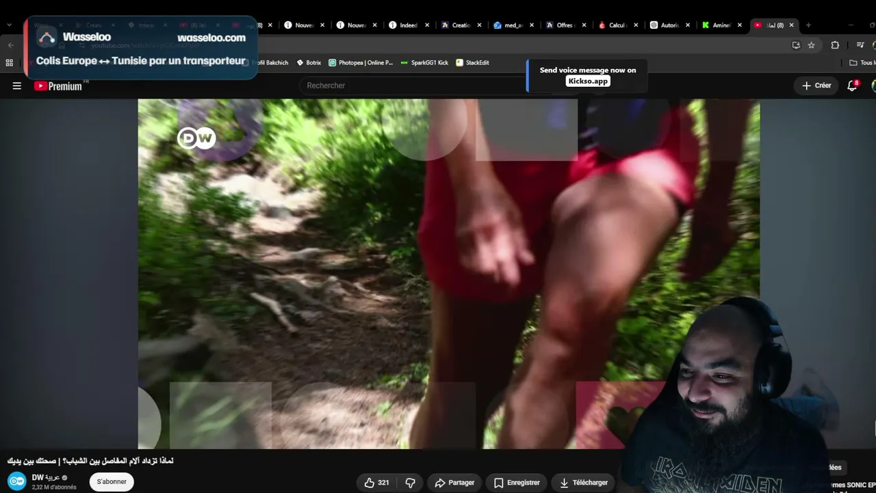876x493 pixels.
Task: Click the Wasseloo banner logo
Action: click(x=47, y=38)
